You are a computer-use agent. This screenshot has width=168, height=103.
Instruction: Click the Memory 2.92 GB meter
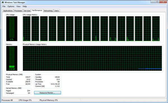12,58
